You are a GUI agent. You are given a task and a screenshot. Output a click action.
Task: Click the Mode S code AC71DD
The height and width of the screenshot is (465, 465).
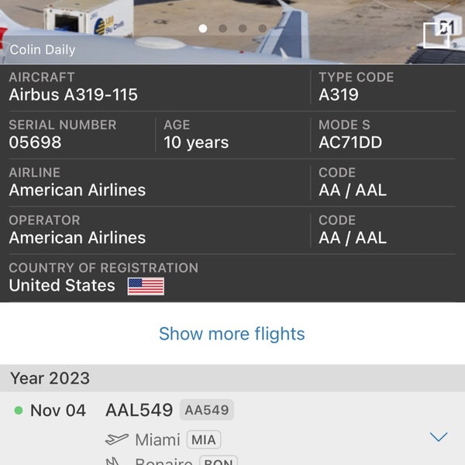350,143
